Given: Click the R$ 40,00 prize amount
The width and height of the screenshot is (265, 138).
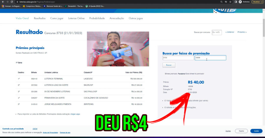Looking at the screenshot, I should click(196, 82).
